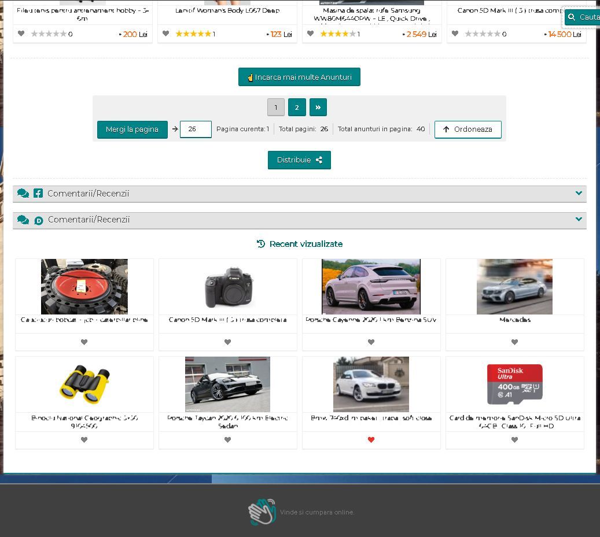Image resolution: width=600 pixels, height=537 pixels.
Task: Click the page number input field
Action: click(x=196, y=129)
